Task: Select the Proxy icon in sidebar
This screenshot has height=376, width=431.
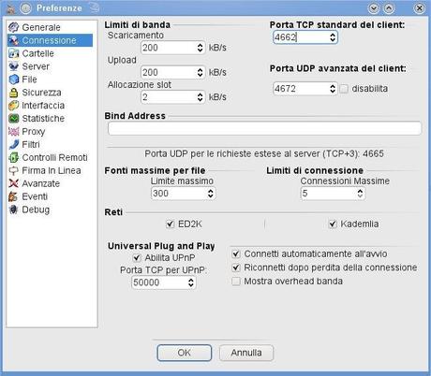Action: click(14, 132)
